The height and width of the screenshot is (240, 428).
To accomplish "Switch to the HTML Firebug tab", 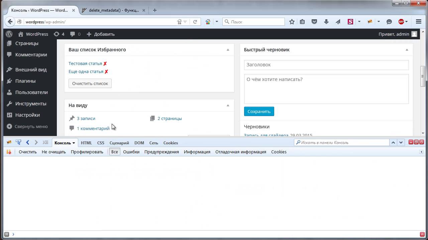I will point(86,143).
